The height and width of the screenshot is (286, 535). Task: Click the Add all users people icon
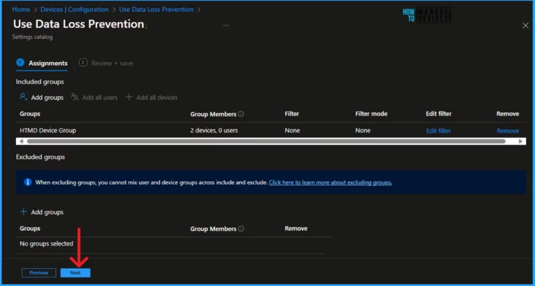75,97
